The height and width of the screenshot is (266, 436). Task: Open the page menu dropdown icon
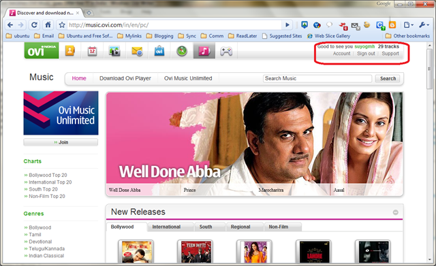(409, 25)
